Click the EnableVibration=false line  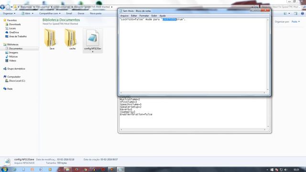(x=136, y=115)
